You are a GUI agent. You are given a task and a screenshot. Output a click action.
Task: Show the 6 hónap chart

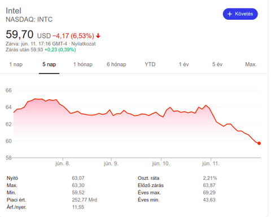(116, 64)
